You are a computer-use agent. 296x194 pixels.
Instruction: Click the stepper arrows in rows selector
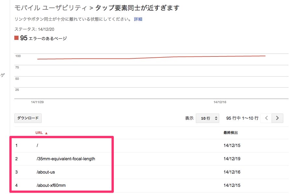tap(216, 118)
